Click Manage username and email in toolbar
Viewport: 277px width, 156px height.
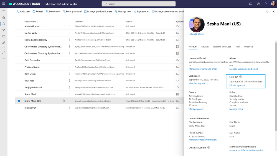[168, 11]
